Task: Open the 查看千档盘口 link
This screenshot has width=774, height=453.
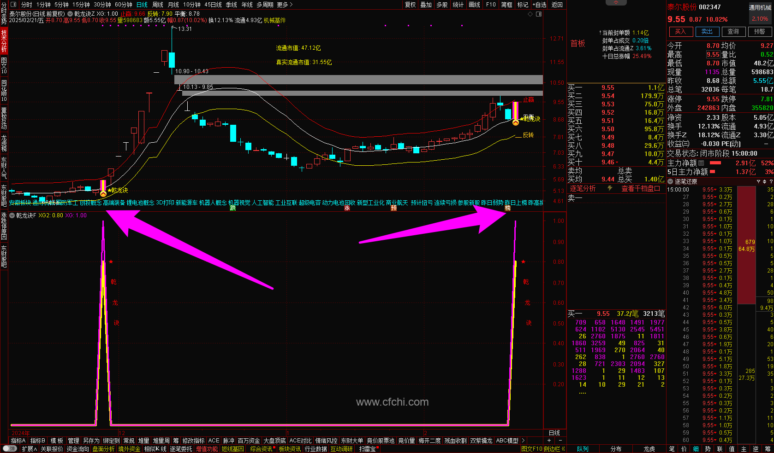Action: pyautogui.click(x=641, y=188)
